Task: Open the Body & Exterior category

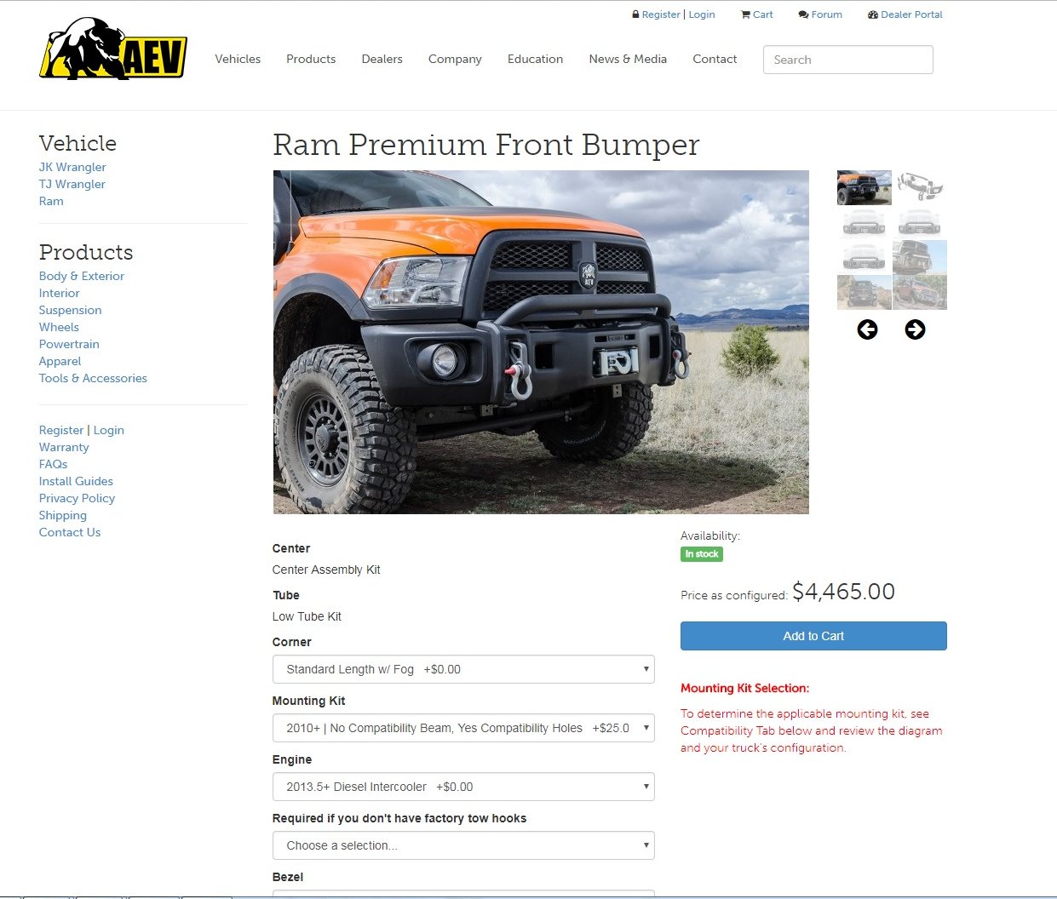Action: (x=82, y=276)
